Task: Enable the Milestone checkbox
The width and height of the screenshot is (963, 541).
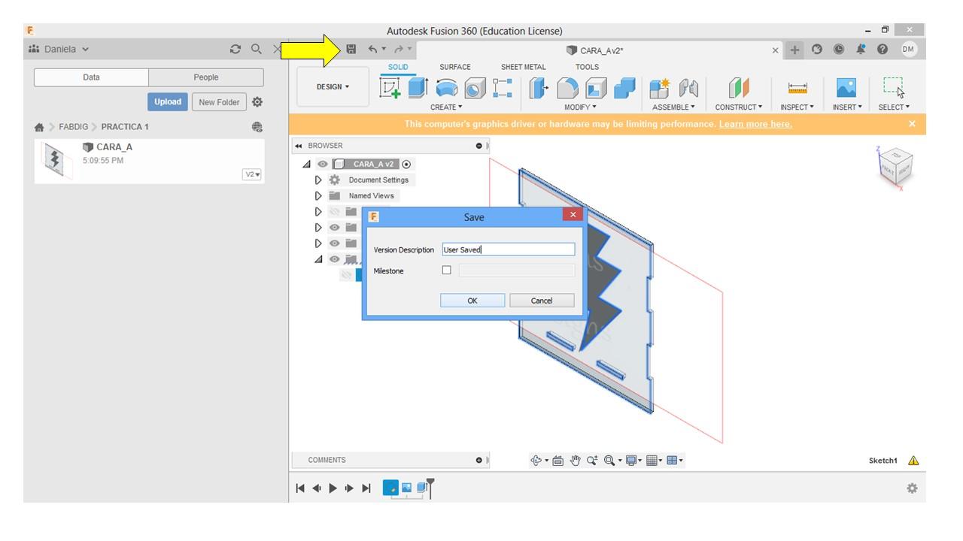Action: point(446,270)
